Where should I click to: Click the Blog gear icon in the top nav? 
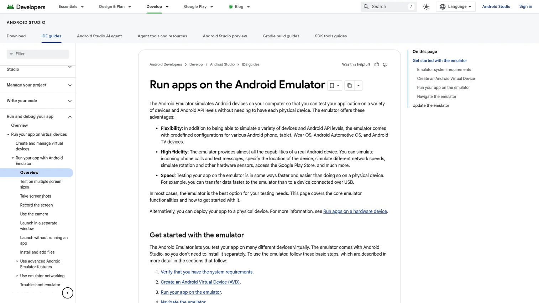231,7
